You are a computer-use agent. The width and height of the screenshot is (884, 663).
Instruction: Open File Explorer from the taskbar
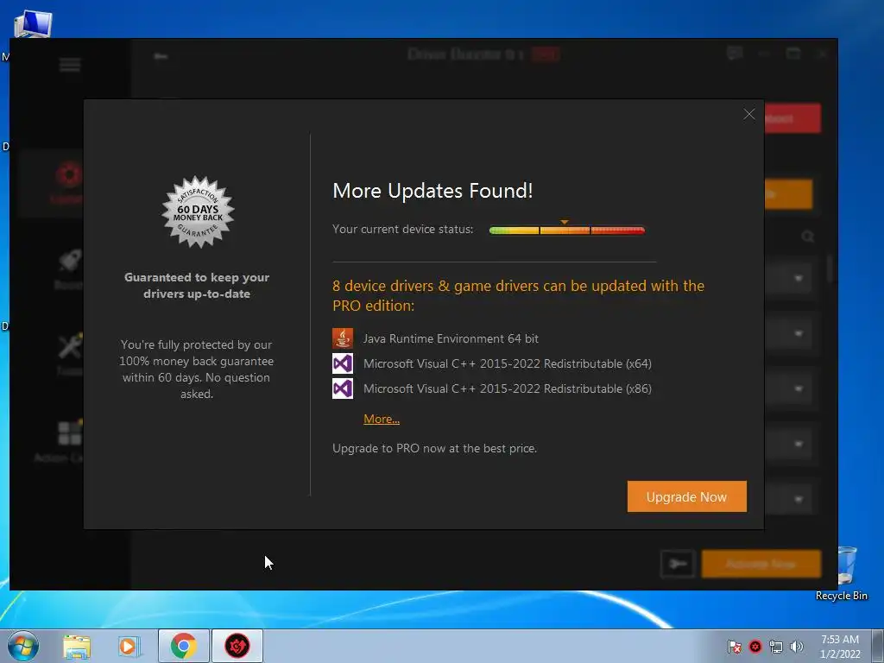point(77,647)
